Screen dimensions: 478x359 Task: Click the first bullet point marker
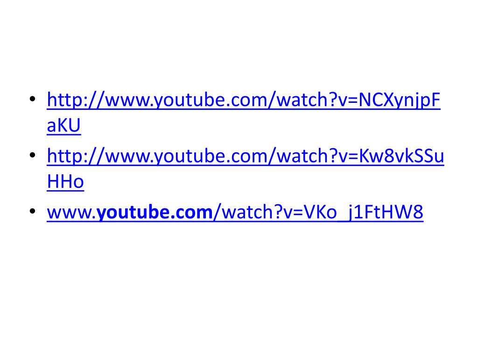[33, 99]
